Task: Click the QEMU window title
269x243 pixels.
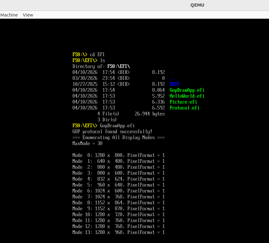Action: [x=197, y=5]
